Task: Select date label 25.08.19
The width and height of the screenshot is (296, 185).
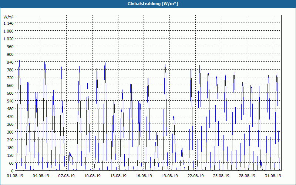Action: coord(221,176)
